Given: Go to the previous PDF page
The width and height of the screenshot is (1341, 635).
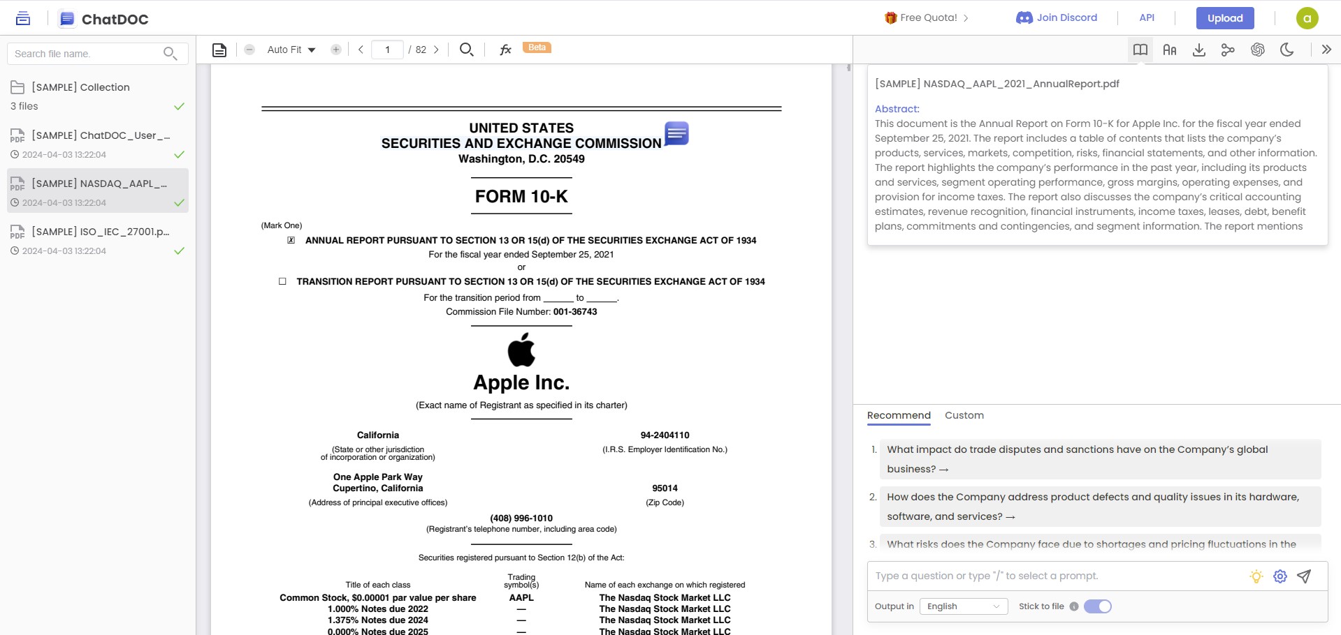Looking at the screenshot, I should pyautogui.click(x=361, y=50).
